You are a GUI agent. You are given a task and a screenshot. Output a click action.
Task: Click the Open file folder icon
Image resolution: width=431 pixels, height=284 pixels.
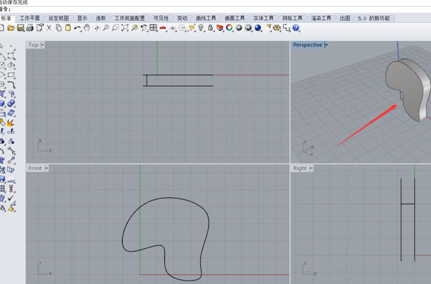(x=11, y=28)
